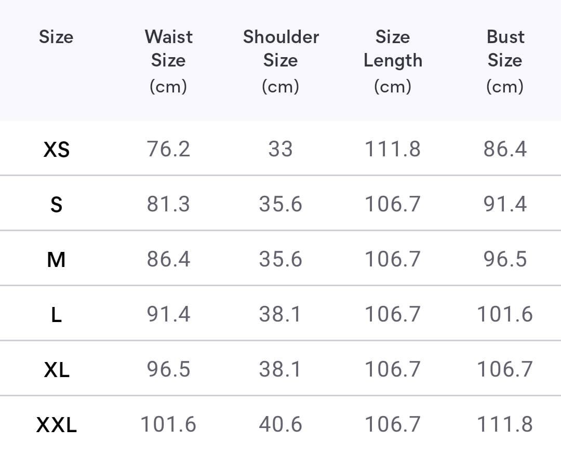Click the Bust Size column header
Viewport: 561px width, 455px height.
pos(505,60)
